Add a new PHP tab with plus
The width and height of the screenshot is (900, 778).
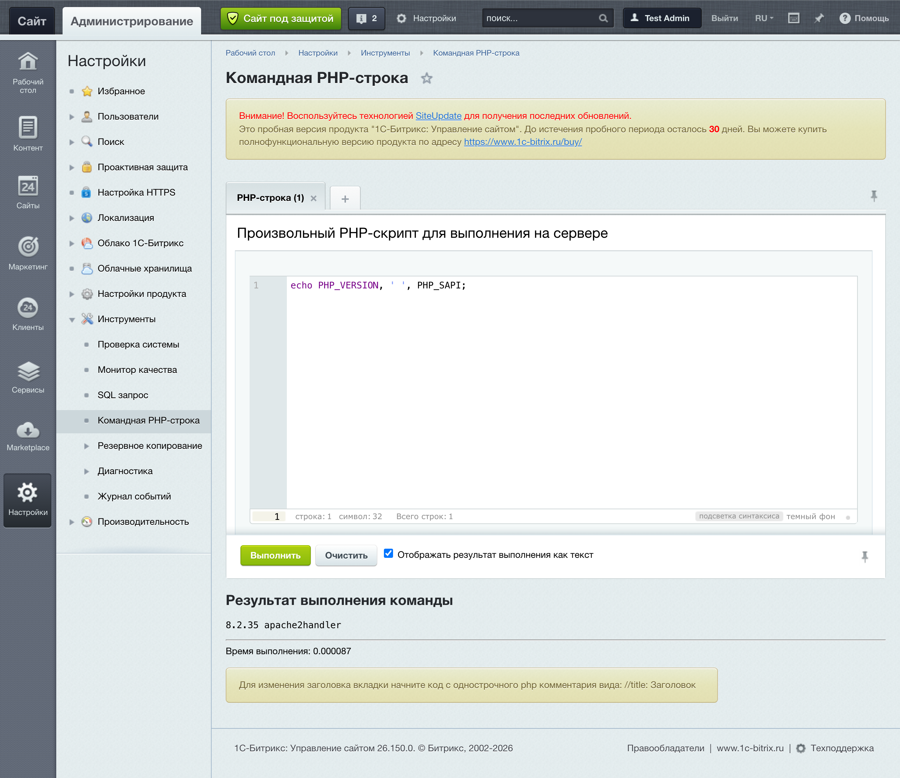point(345,199)
